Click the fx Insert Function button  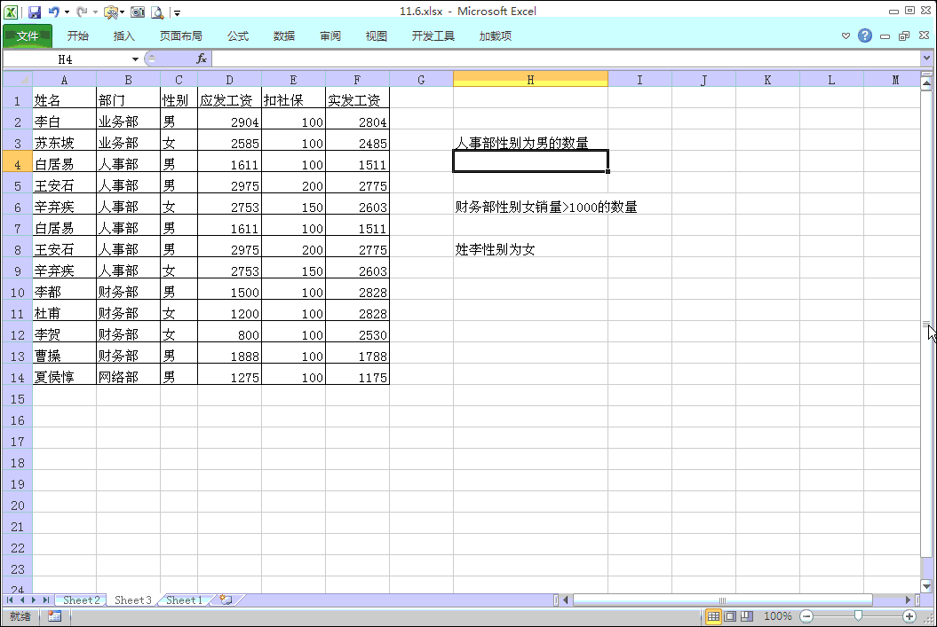tap(202, 59)
